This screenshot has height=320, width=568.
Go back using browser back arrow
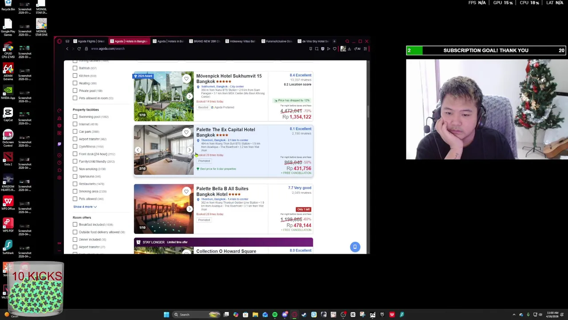pyautogui.click(x=67, y=49)
